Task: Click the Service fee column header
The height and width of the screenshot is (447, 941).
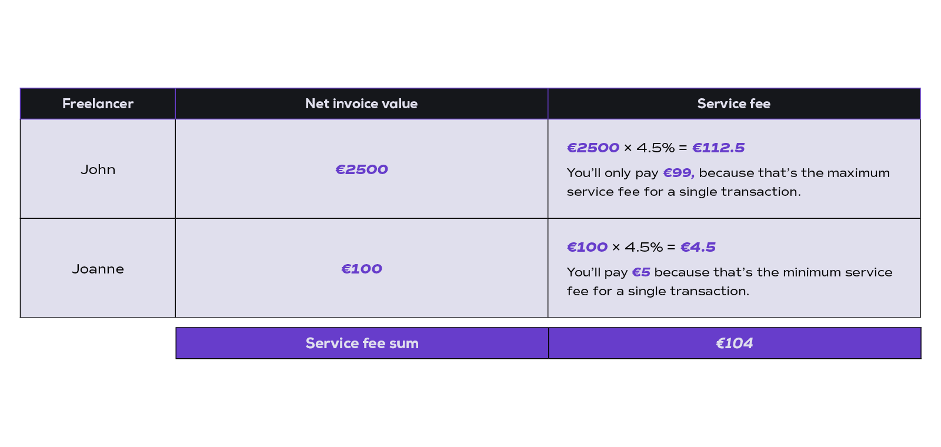Action: point(734,104)
